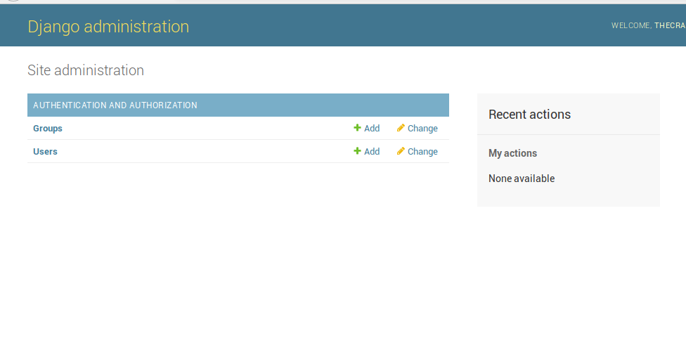Click the Recent actions heading
The height and width of the screenshot is (343, 686).
pos(529,114)
